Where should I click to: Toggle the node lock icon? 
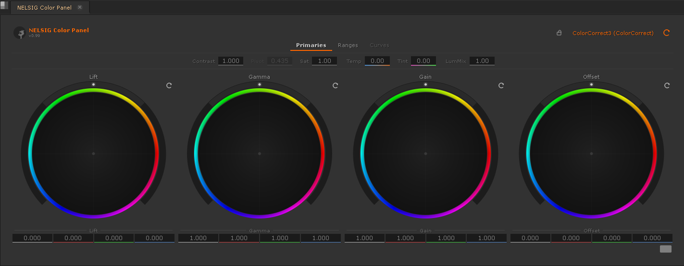(559, 33)
